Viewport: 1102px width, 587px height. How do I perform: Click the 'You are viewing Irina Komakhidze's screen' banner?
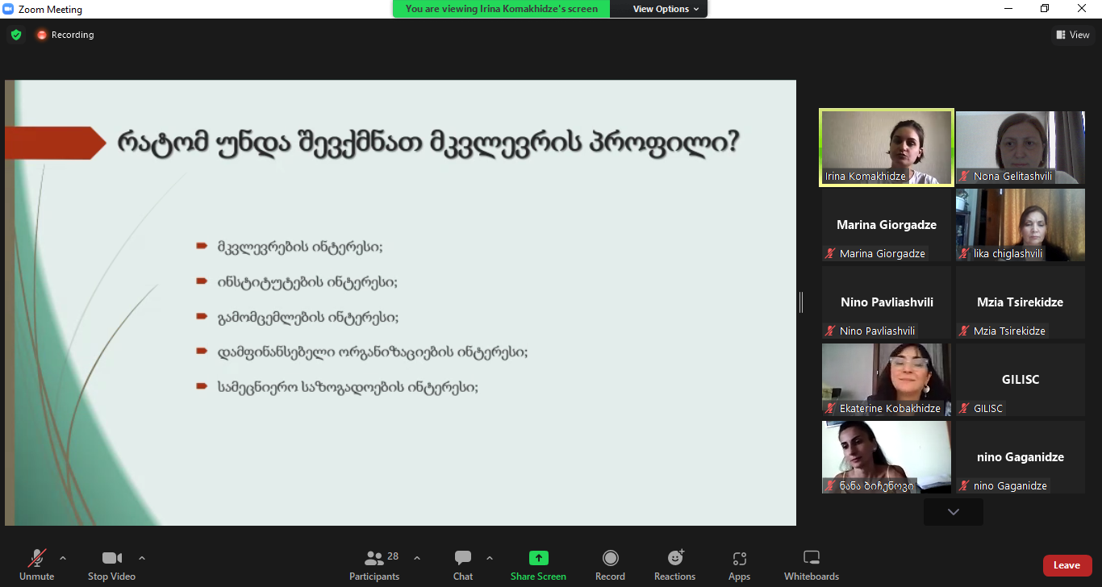(x=502, y=9)
